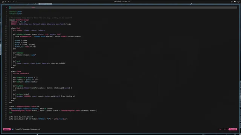Click the indicator icon beside the clock
Image resolution: width=241 pixels, height=135 pixels.
[x=129, y=1]
